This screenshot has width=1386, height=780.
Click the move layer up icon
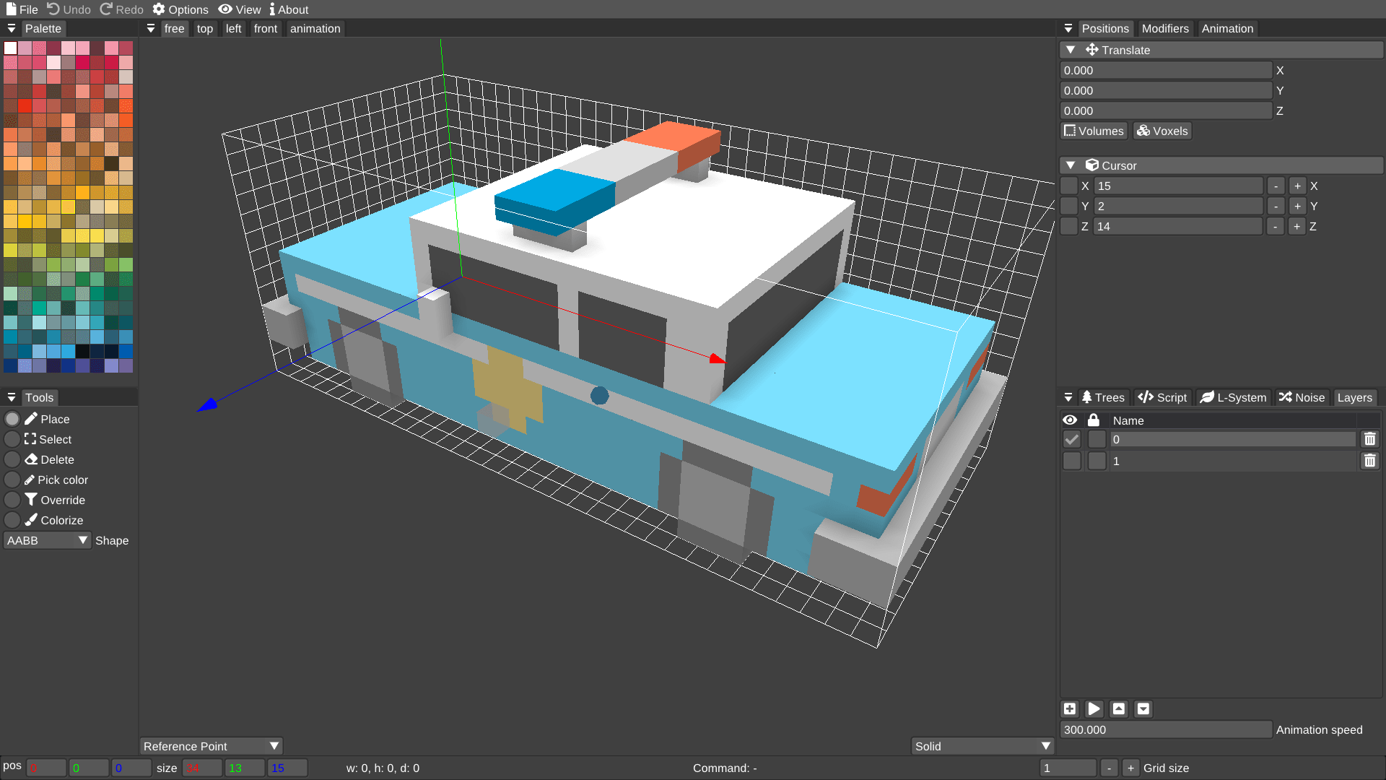coord(1119,709)
